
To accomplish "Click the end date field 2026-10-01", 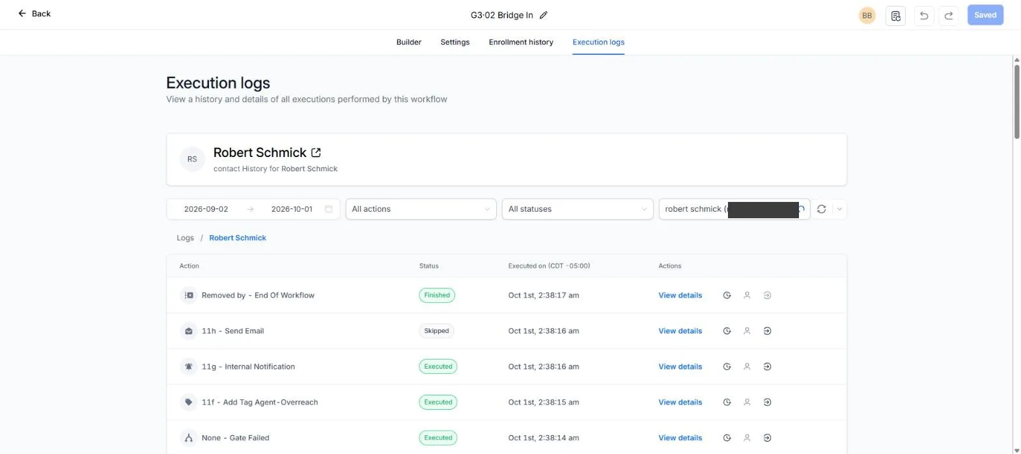I will (x=292, y=209).
